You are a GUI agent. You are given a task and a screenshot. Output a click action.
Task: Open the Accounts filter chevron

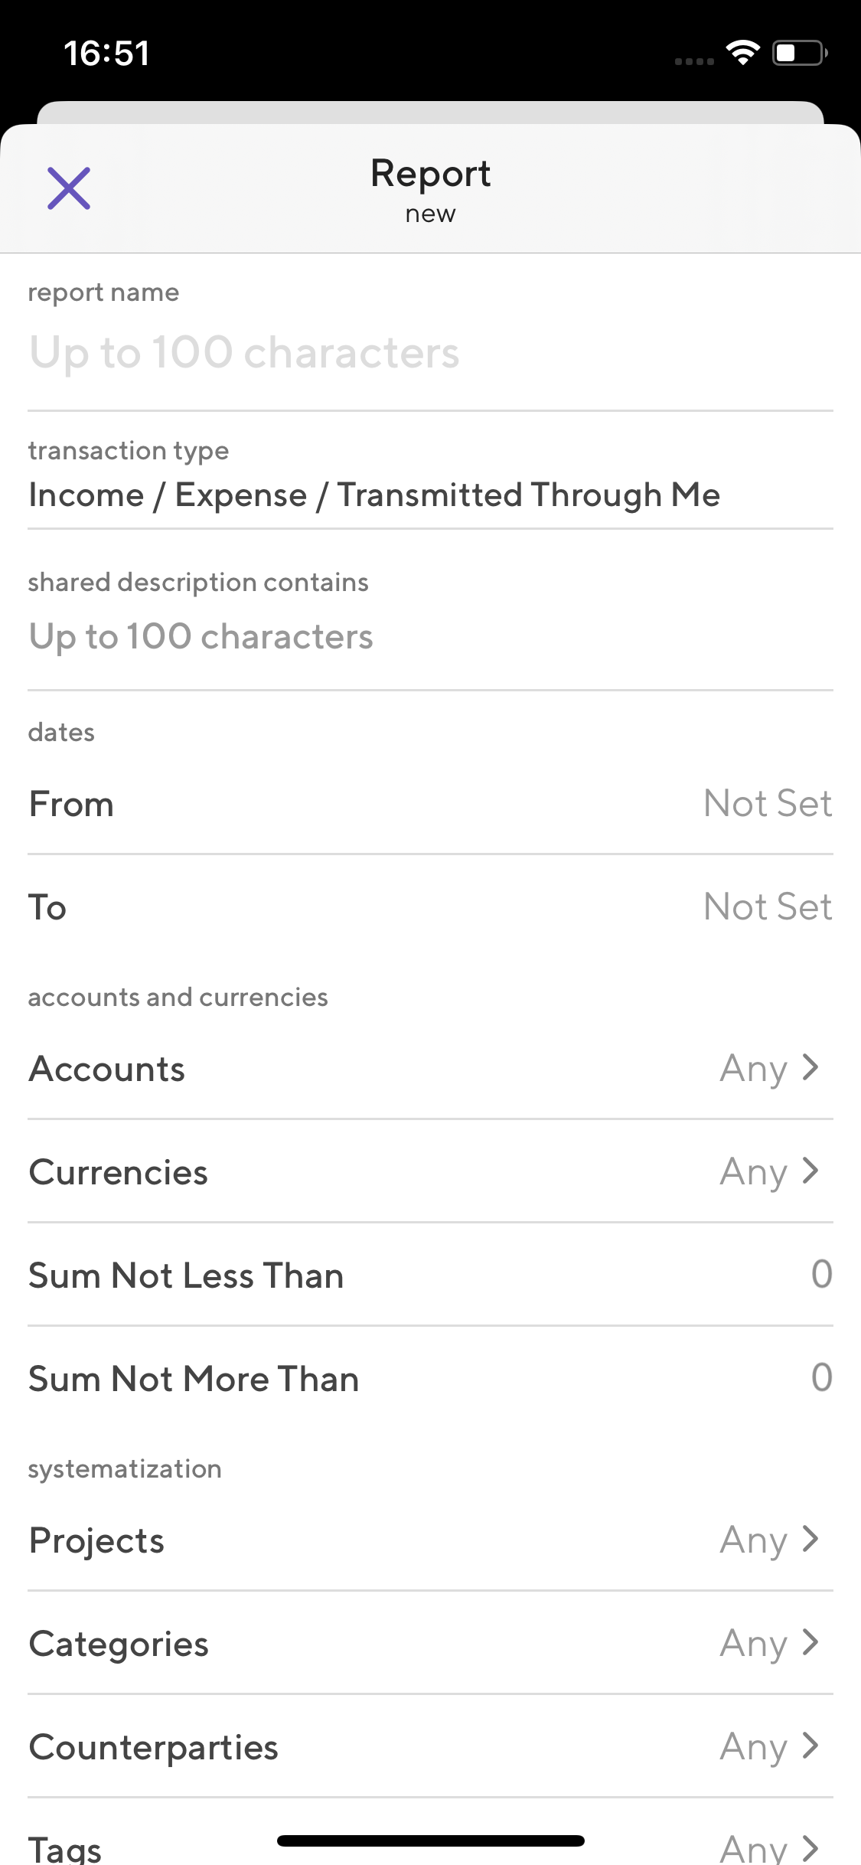point(810,1067)
